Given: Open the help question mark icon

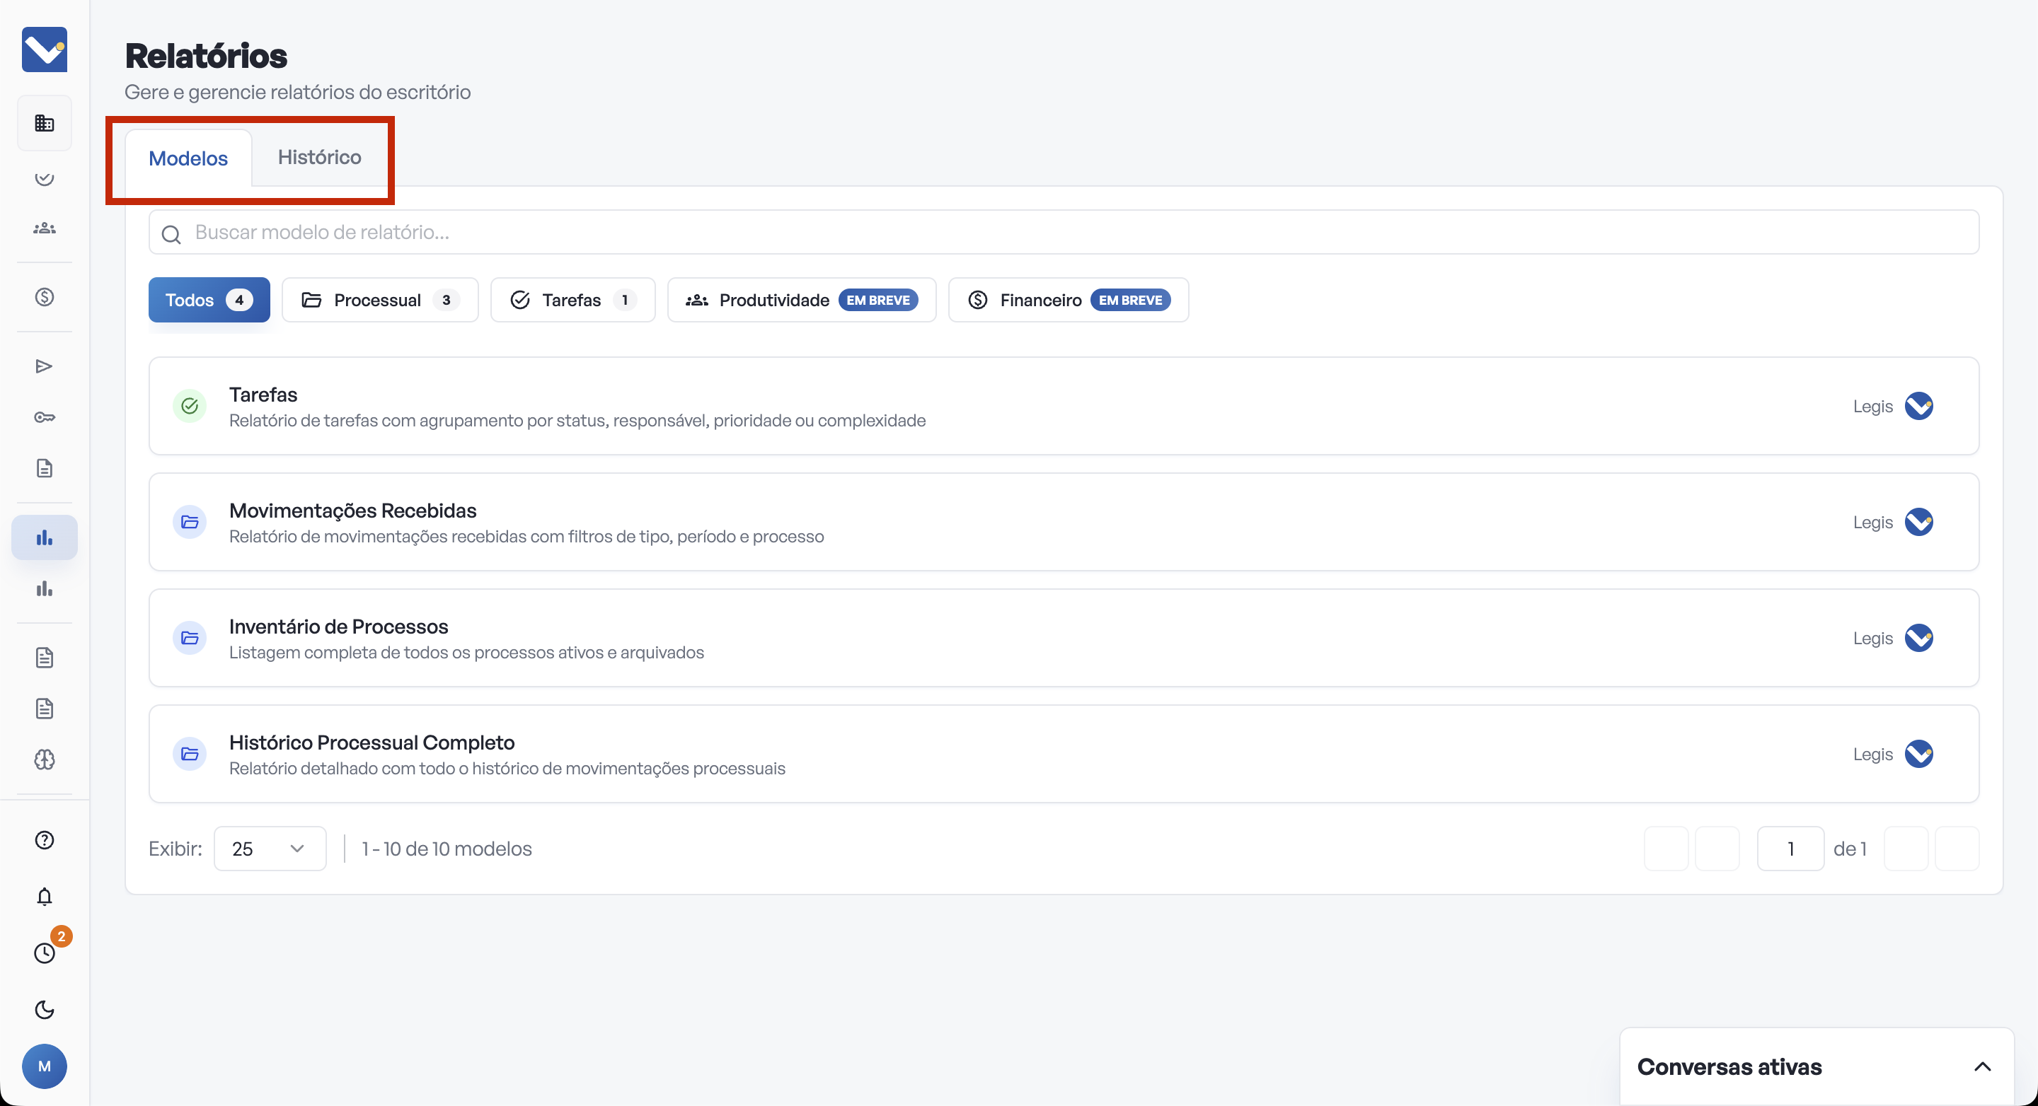Looking at the screenshot, I should pyautogui.click(x=45, y=839).
